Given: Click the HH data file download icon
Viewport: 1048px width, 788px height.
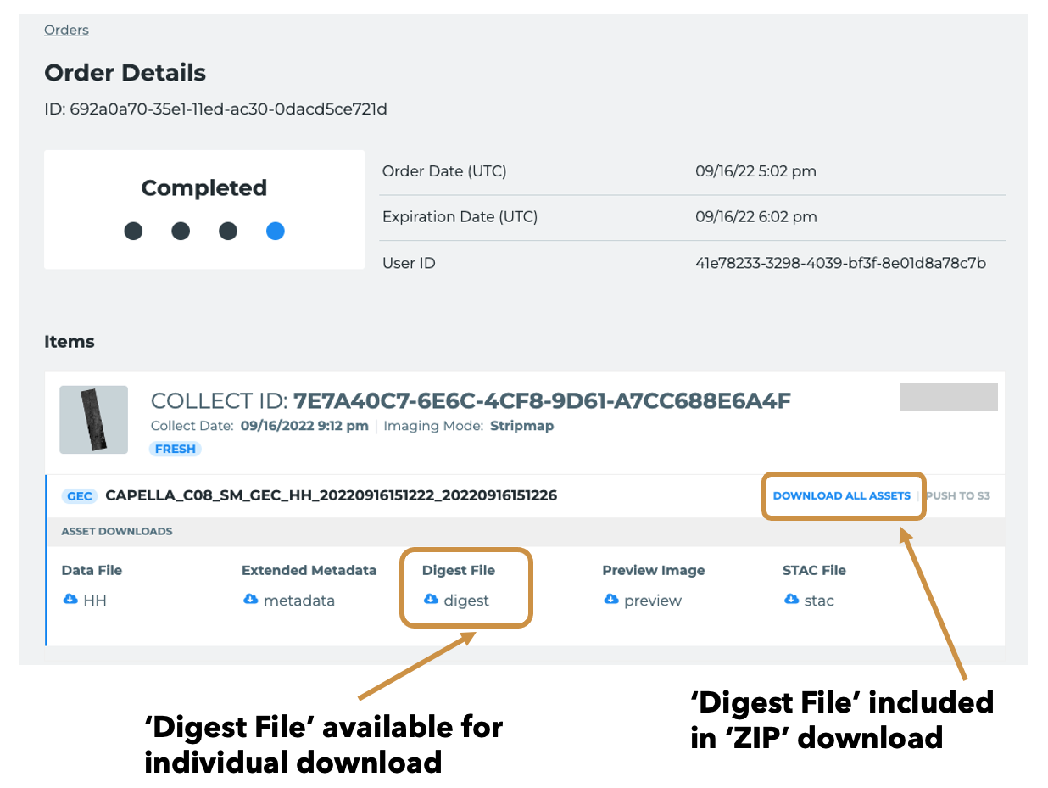Looking at the screenshot, I should 70,600.
